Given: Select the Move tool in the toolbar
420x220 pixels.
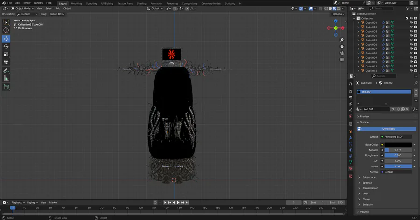Looking at the screenshot, I should click(x=6, y=39).
